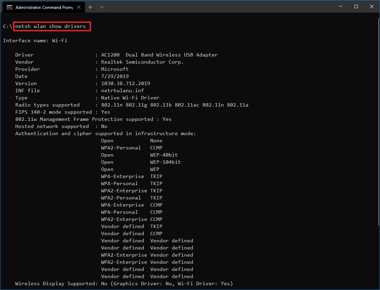Click the Command Prompt icon in the tab
380x290 pixels.
(10, 7)
